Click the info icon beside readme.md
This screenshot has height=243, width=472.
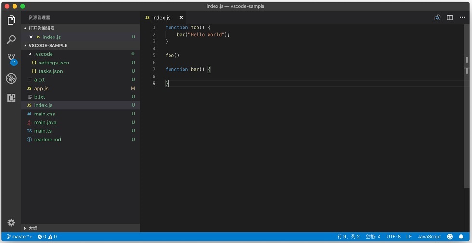pyautogui.click(x=29, y=140)
